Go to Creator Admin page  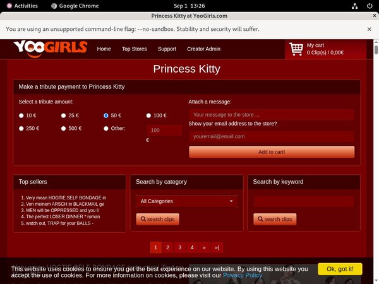pos(203,49)
